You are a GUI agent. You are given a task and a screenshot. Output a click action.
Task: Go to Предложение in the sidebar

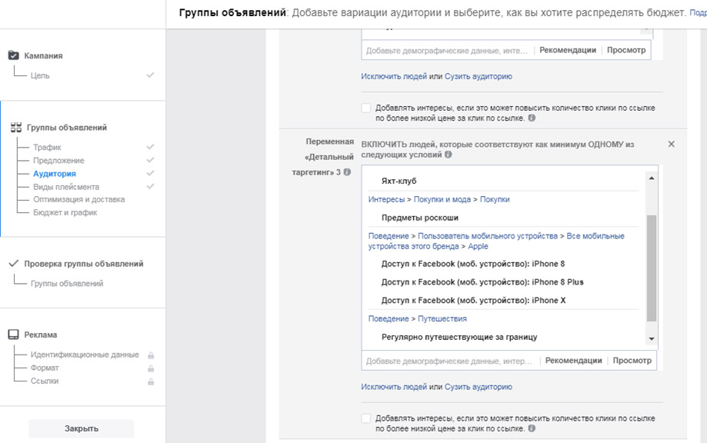(x=58, y=161)
